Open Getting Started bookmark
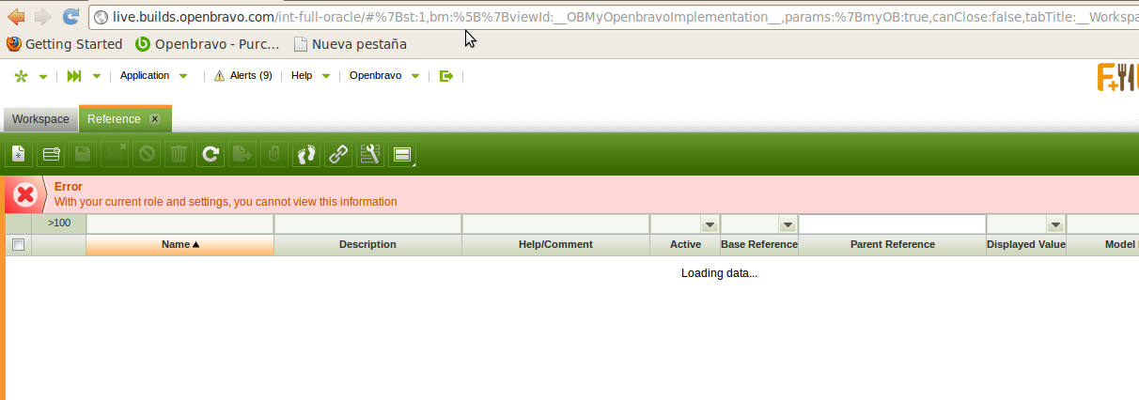The image size is (1139, 400). pyautogui.click(x=64, y=44)
